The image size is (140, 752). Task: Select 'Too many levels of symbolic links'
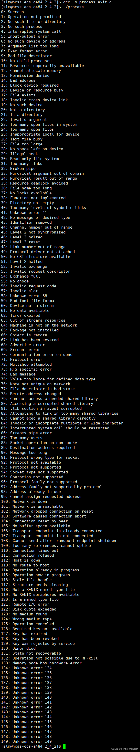44,207
